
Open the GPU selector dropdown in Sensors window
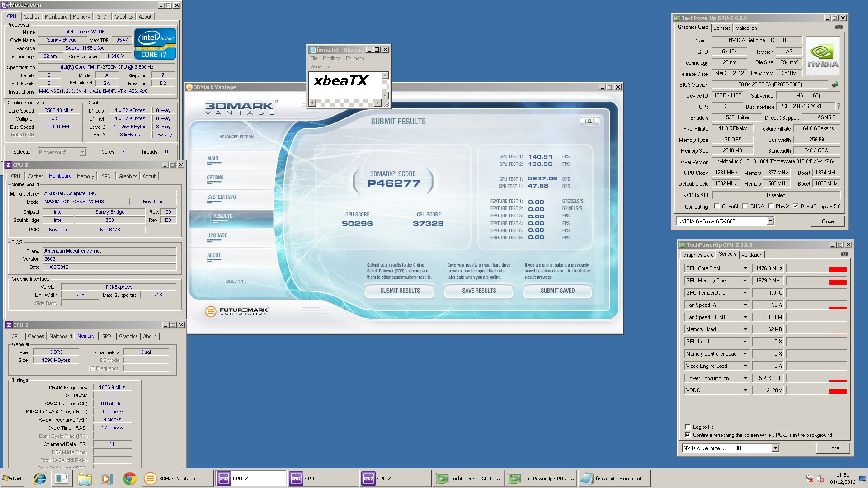[775, 448]
